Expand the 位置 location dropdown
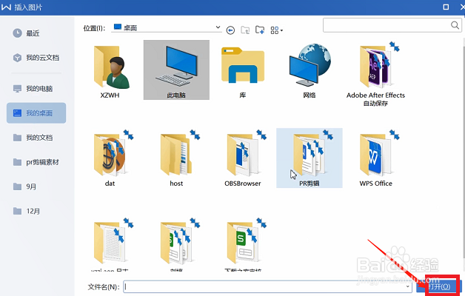Image resolution: width=465 pixels, height=296 pixels. tap(218, 27)
